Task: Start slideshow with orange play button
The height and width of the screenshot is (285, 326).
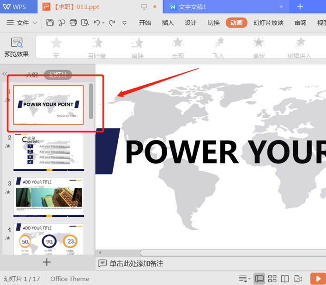Action: pyautogui.click(x=318, y=279)
